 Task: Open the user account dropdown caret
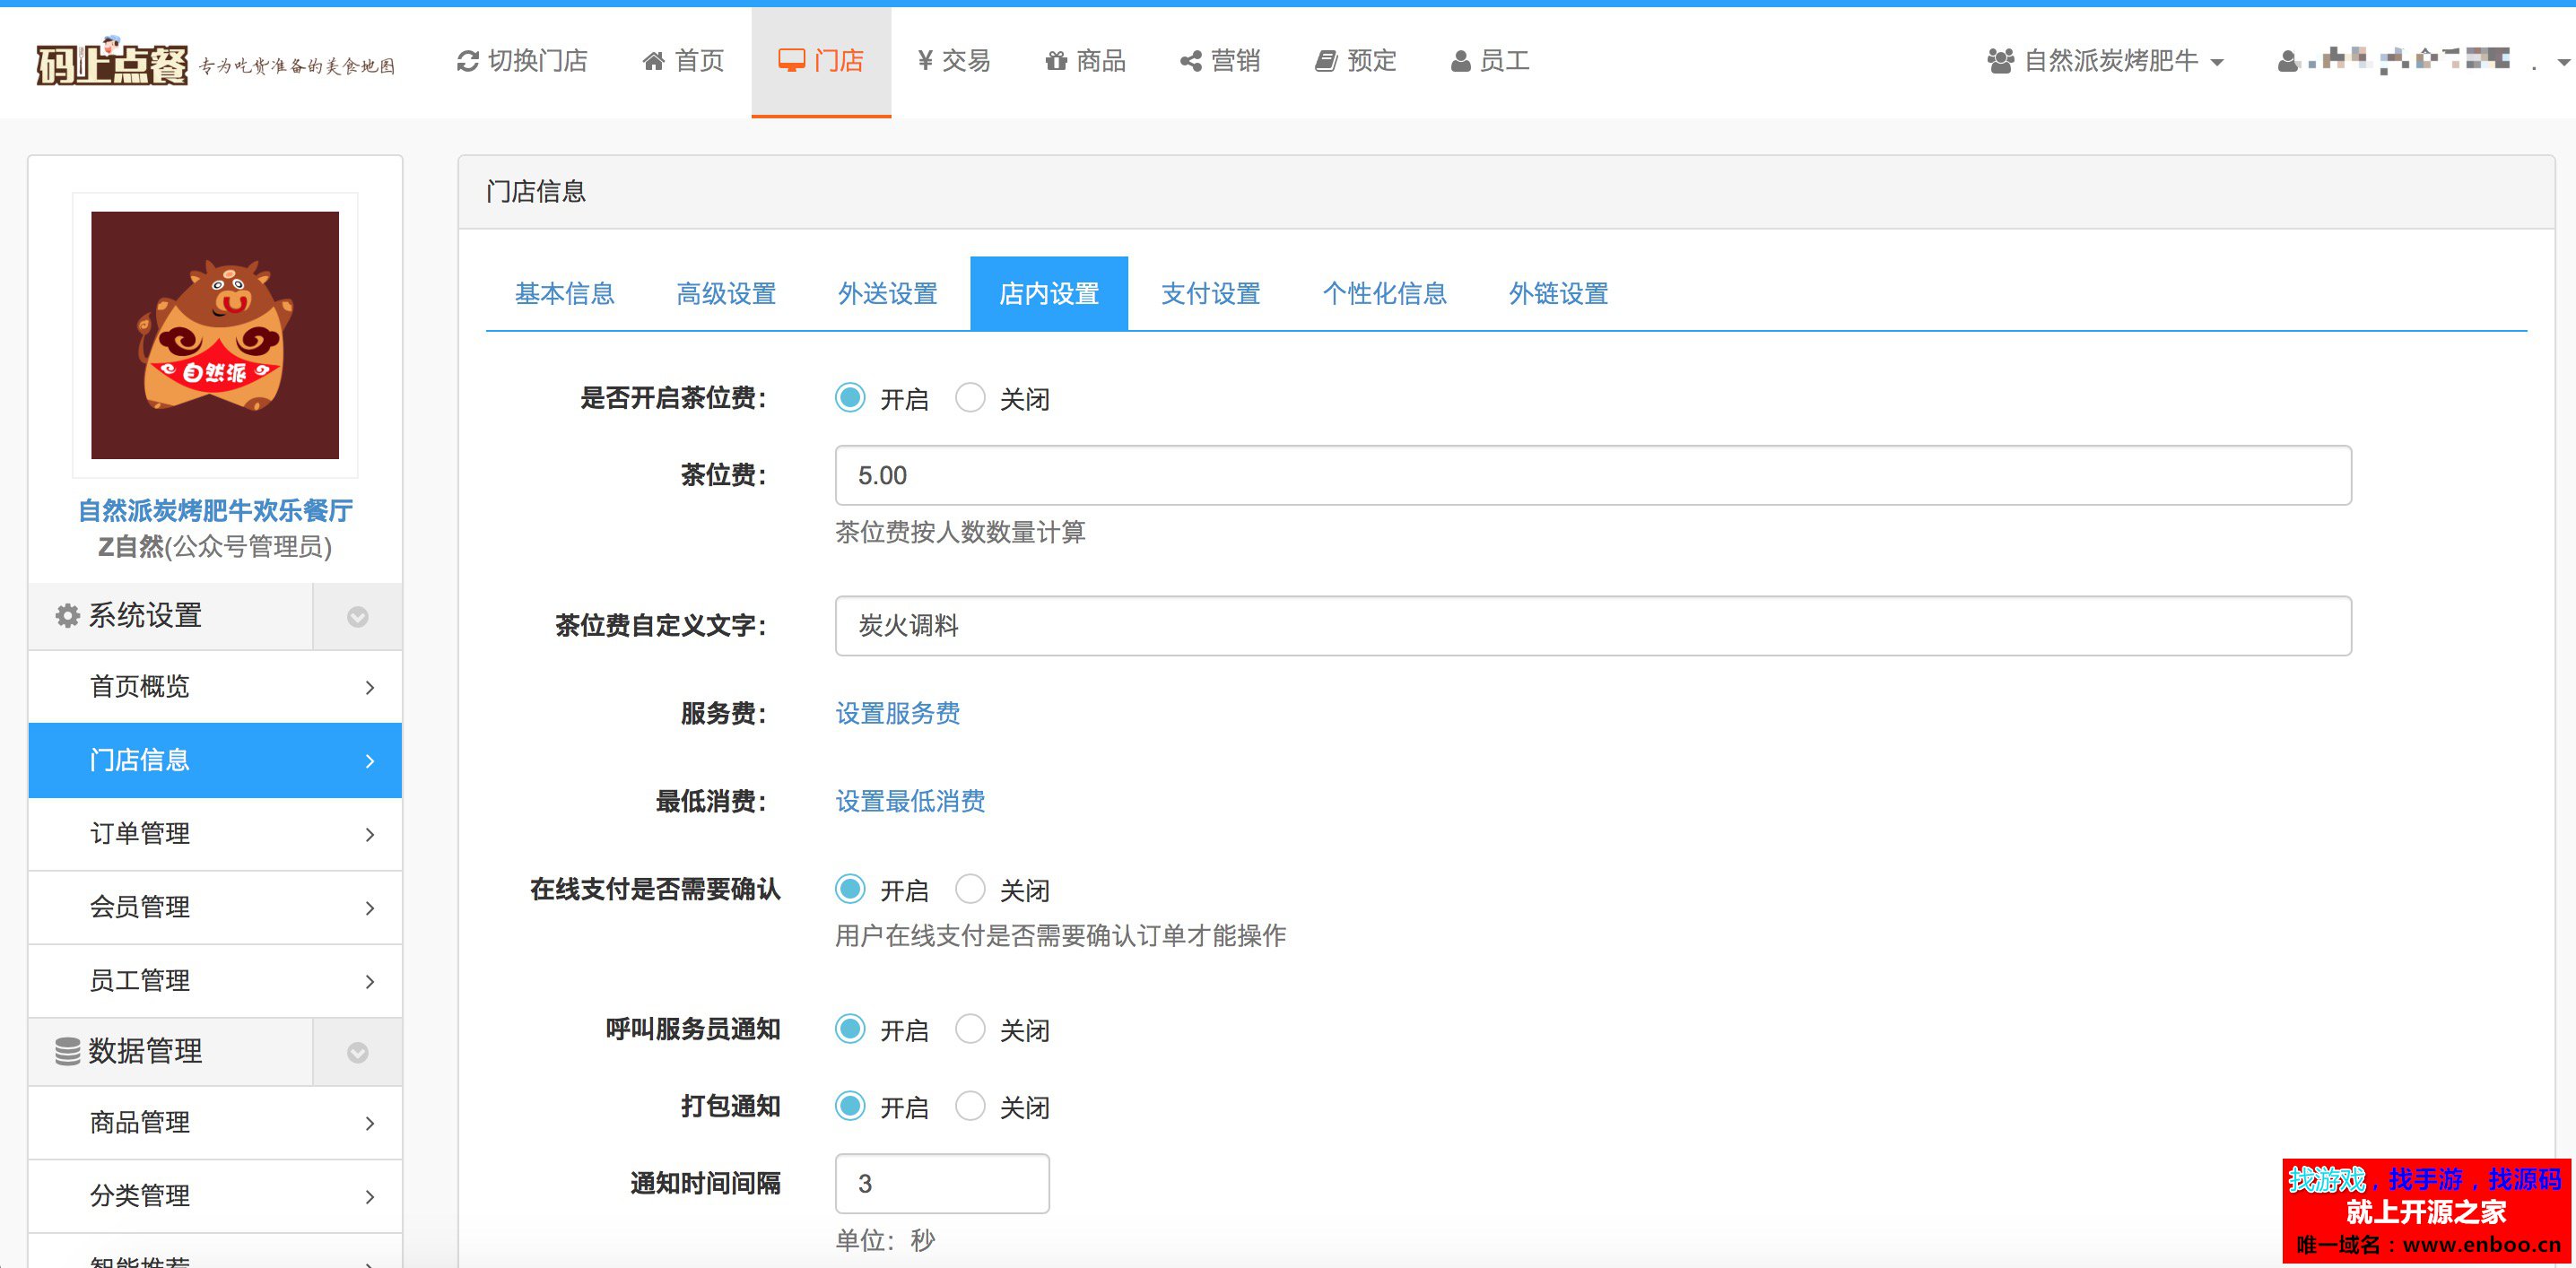tap(2564, 63)
